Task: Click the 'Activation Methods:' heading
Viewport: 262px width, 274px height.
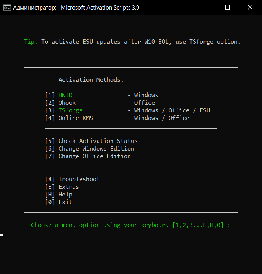Action: point(91,80)
